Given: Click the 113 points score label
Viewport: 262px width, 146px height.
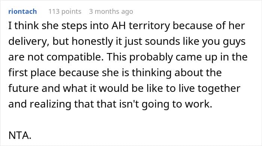Looking at the screenshot, I should 65,12.
